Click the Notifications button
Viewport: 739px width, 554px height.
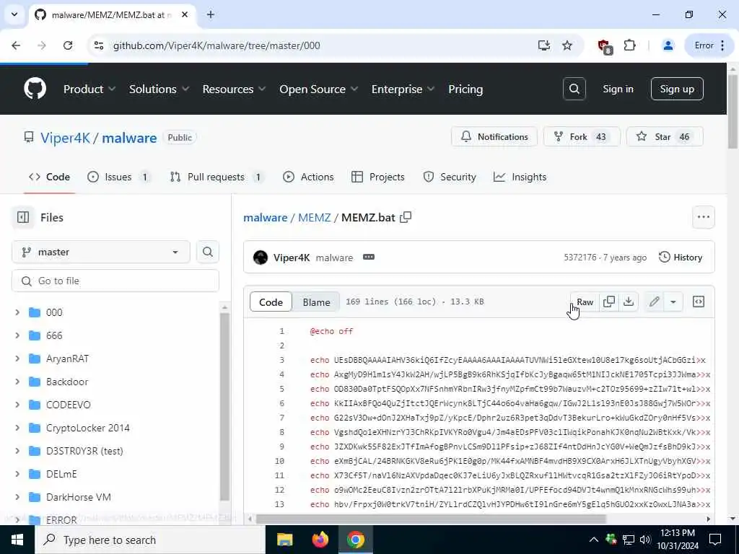click(494, 136)
